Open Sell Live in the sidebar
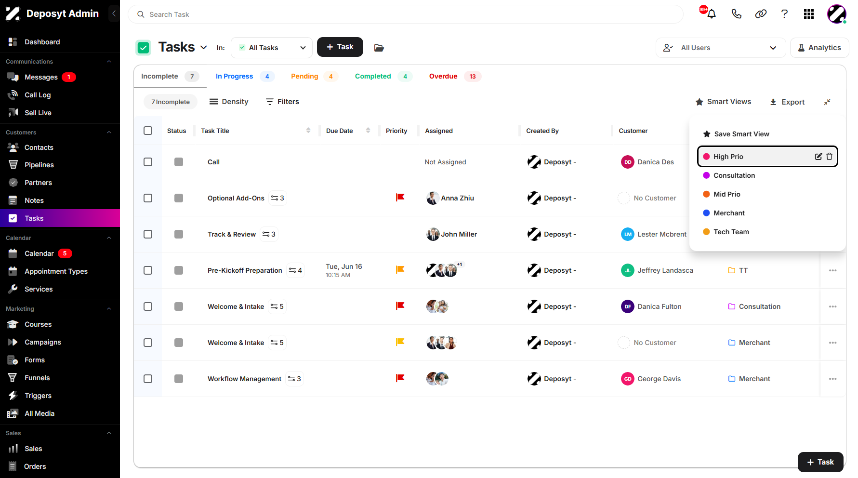Viewport: 858px width, 478px height. coord(38,113)
